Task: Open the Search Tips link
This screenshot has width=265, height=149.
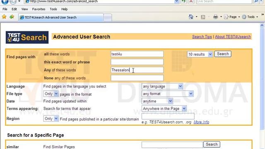Action: (202, 37)
